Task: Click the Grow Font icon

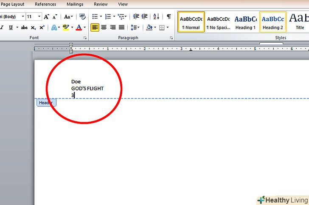Action: tap(47, 16)
